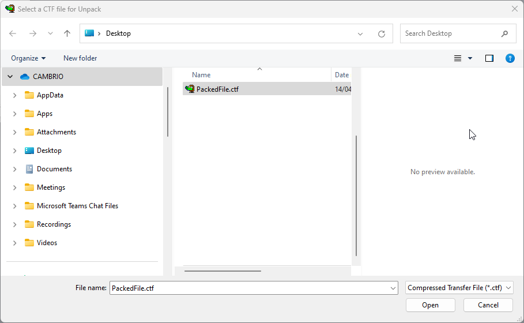Open the Help question mark icon
Screen dimensions: 524x323
click(510, 58)
